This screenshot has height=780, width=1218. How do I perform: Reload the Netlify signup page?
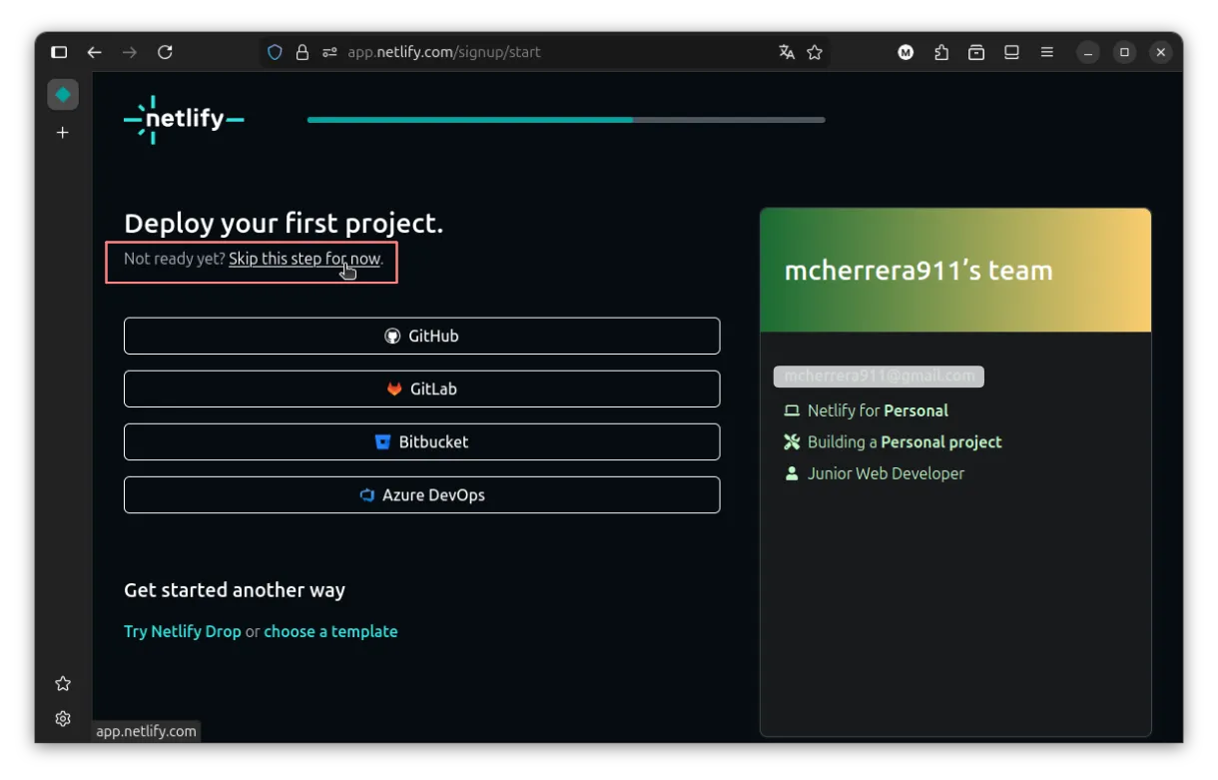(x=166, y=52)
